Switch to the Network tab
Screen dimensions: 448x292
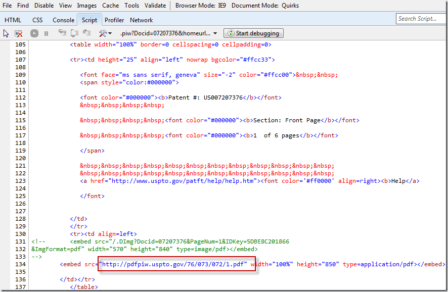[142, 20]
